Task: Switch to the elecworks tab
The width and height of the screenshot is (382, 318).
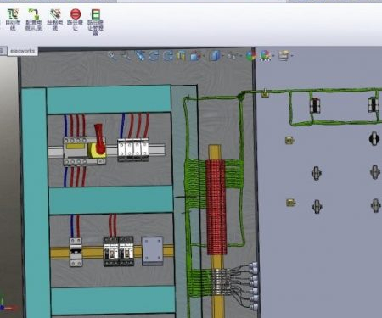Action: (22, 51)
